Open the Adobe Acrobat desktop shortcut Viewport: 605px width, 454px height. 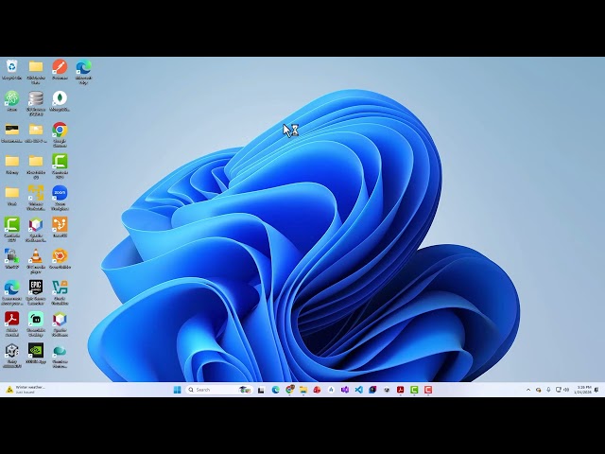[x=12, y=324]
